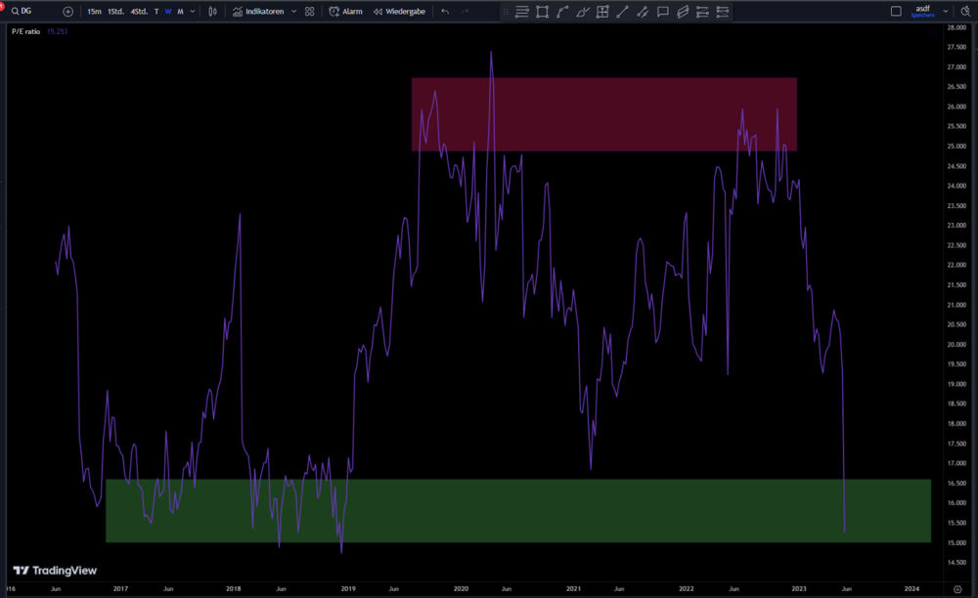
Task: Click the 2018 label on time axis
Action: click(x=234, y=588)
